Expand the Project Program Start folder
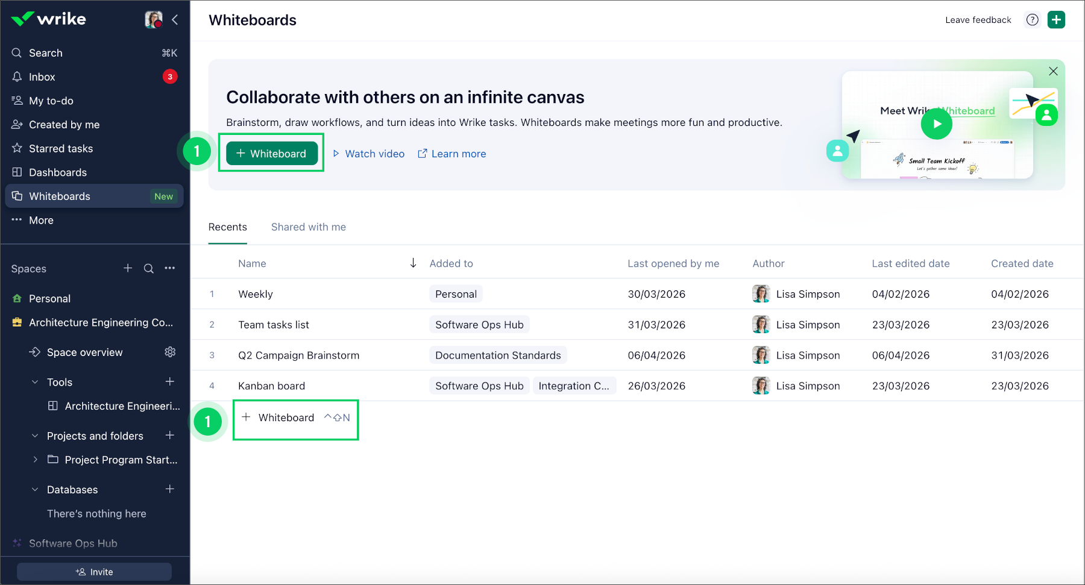 [35, 460]
